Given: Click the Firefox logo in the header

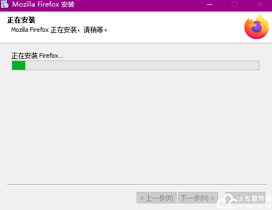Looking at the screenshot, I should coord(257,27).
